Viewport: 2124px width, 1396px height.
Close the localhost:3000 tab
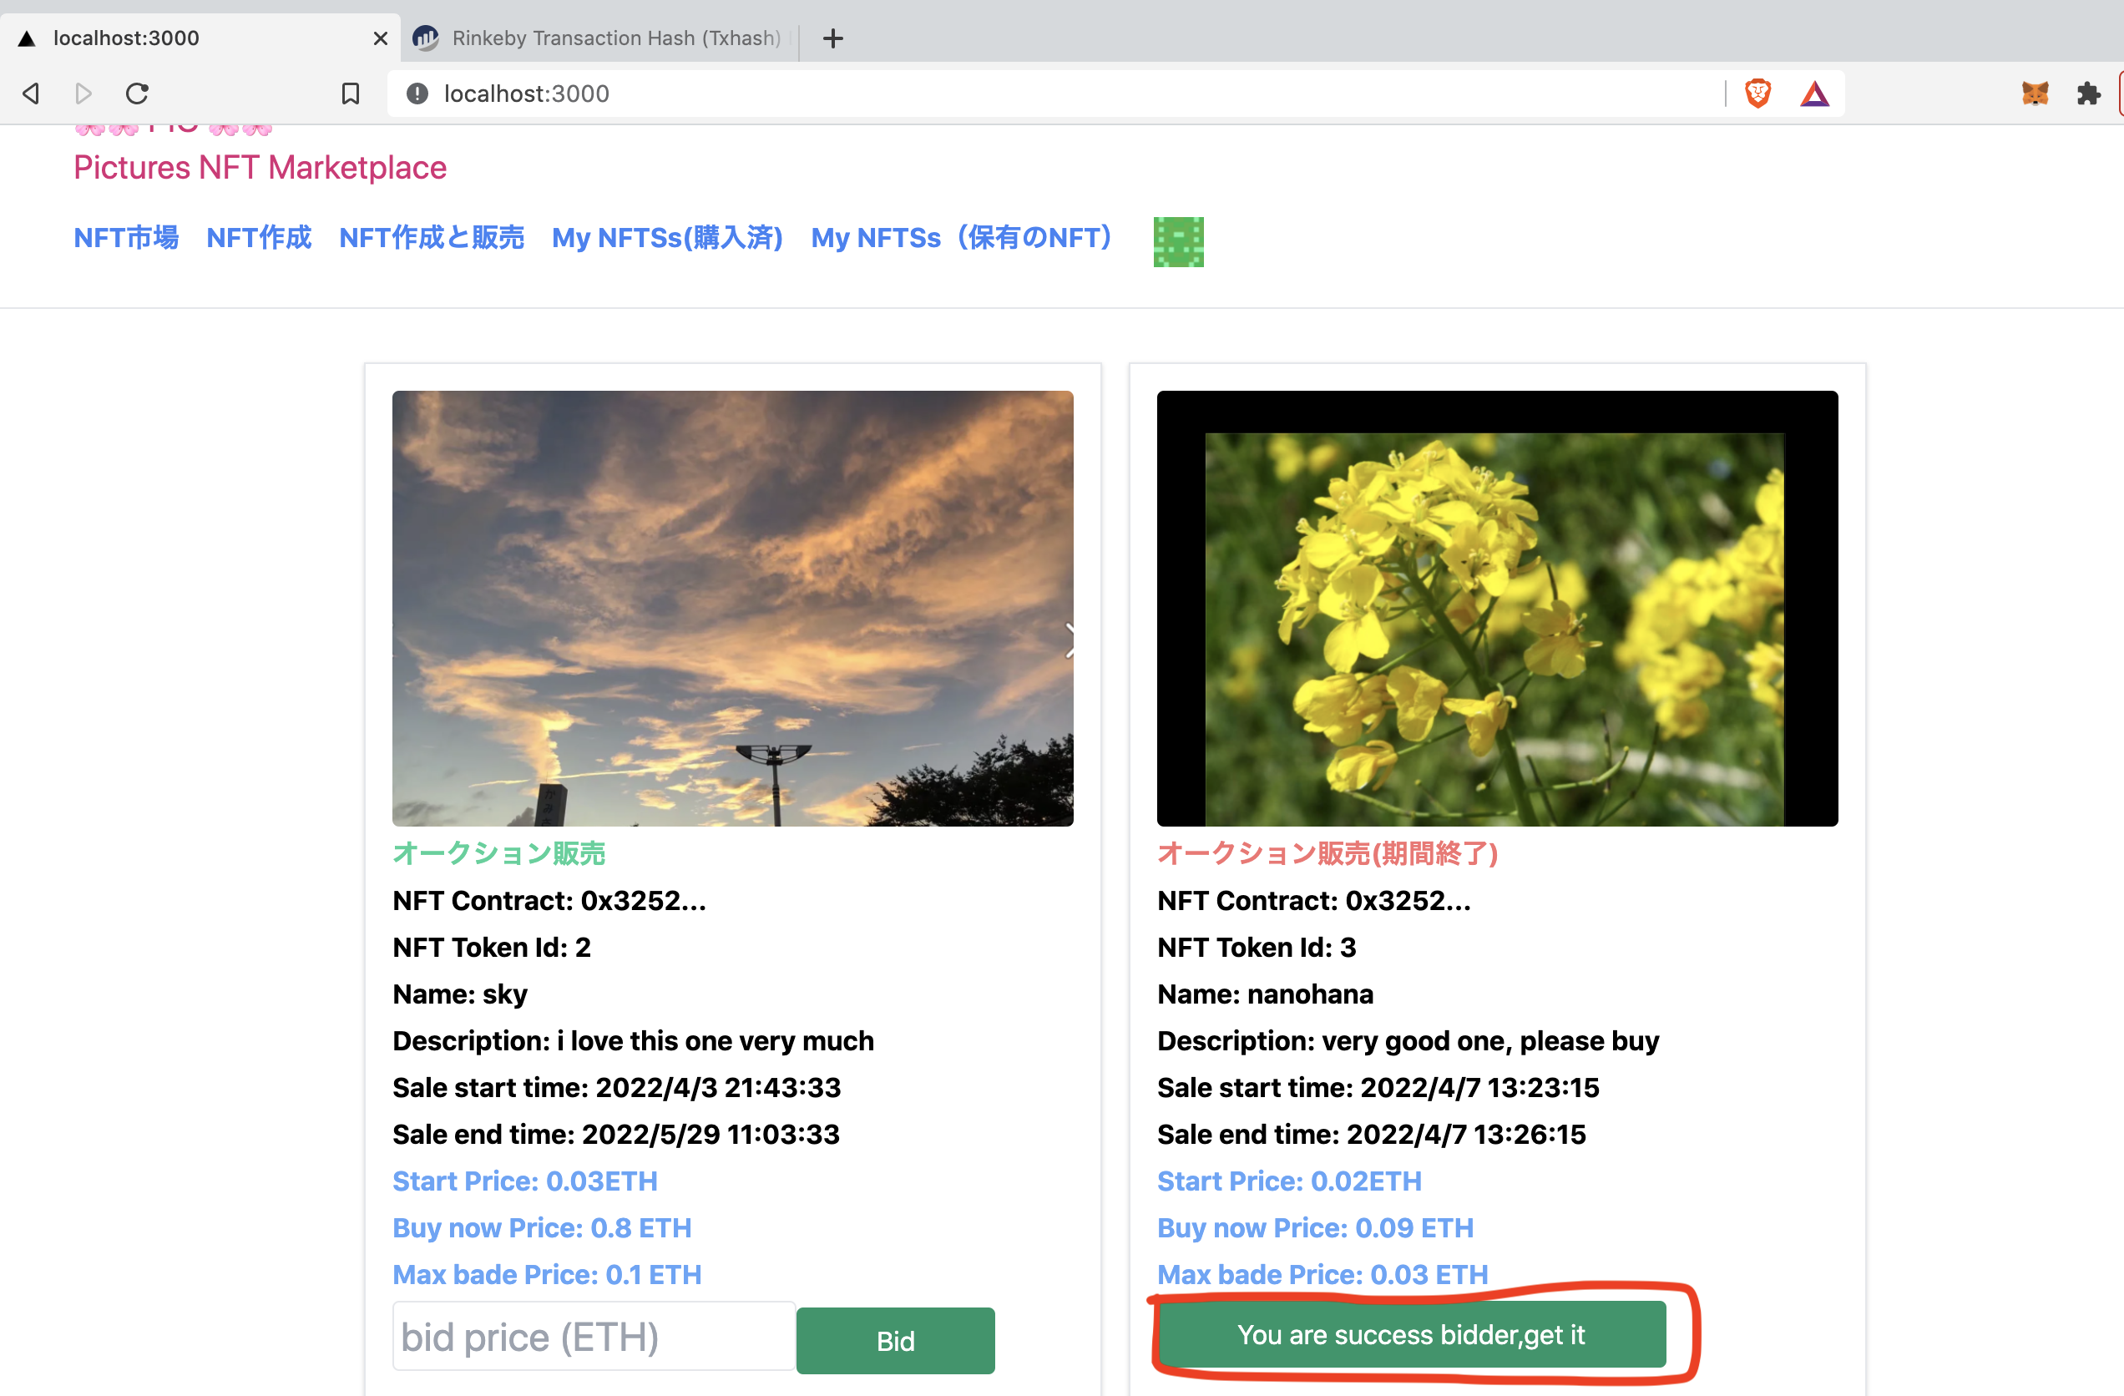tap(380, 38)
